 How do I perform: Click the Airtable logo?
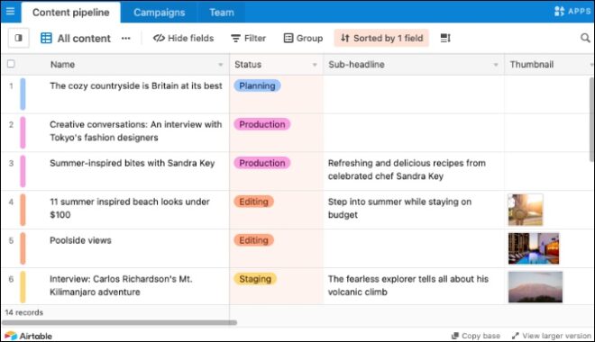pos(29,336)
